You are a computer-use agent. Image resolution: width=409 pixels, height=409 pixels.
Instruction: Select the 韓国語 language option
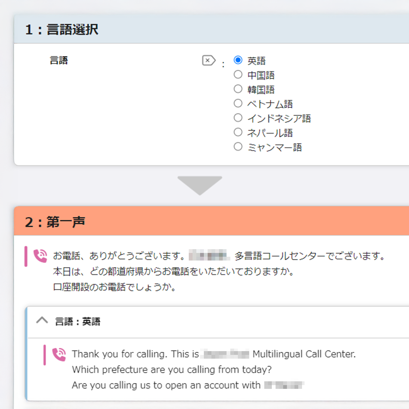238,89
